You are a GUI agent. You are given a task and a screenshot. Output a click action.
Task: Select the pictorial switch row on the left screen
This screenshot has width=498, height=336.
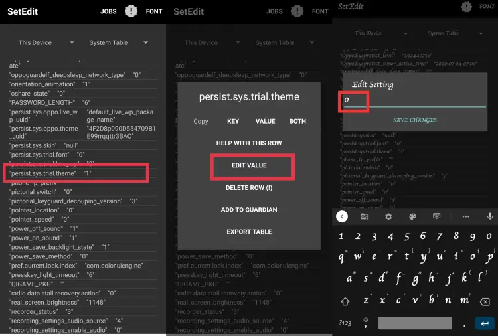[x=82, y=192]
